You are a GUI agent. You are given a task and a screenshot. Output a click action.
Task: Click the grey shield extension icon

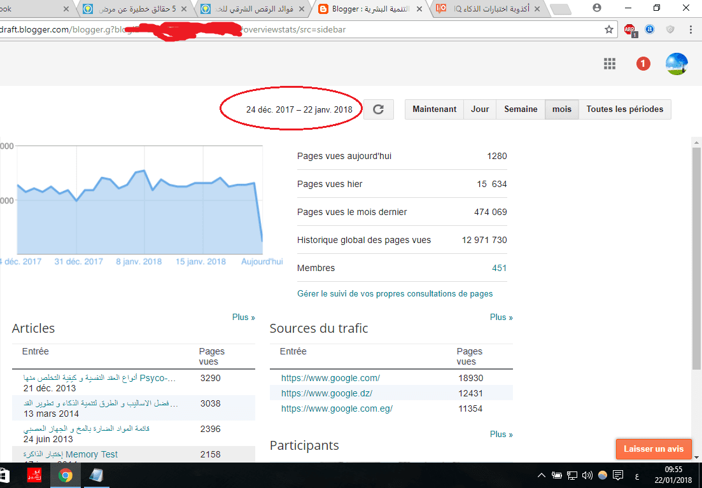coord(670,29)
